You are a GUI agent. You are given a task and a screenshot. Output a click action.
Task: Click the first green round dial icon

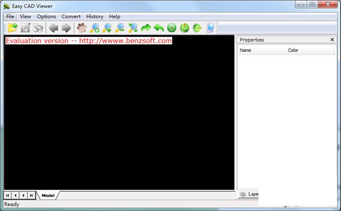click(x=172, y=28)
